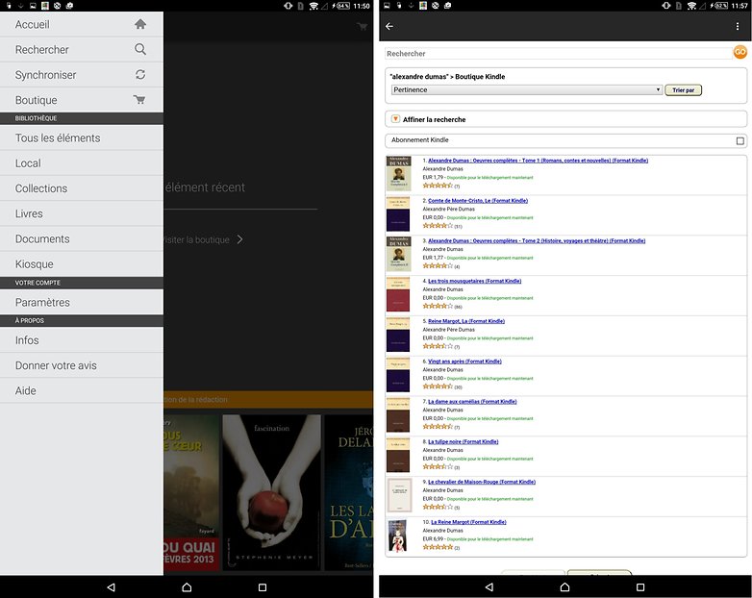Tap chevron next to Visiter la boutique
The image size is (752, 598).
point(239,239)
